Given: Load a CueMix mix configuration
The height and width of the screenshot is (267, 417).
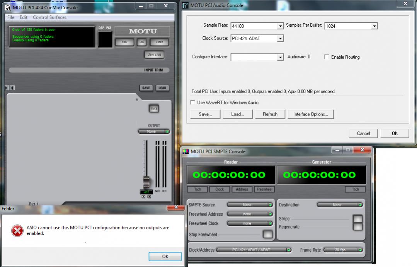Looking at the screenshot, I should tap(162, 88).
